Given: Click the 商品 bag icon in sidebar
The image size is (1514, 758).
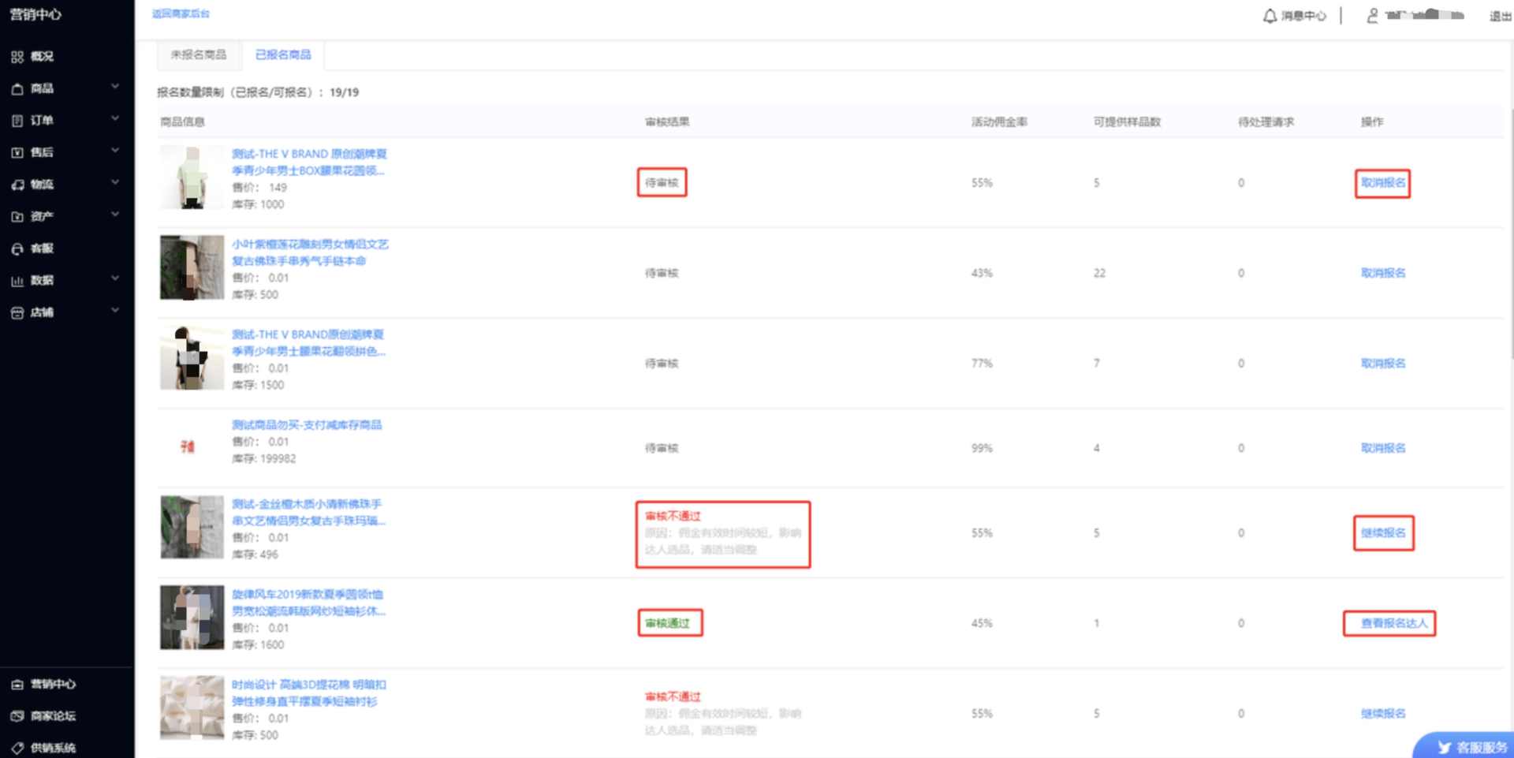Looking at the screenshot, I should click(17, 89).
